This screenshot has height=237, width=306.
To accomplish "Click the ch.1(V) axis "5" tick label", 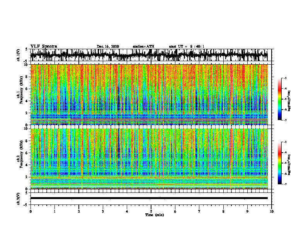I will click(27, 49).
